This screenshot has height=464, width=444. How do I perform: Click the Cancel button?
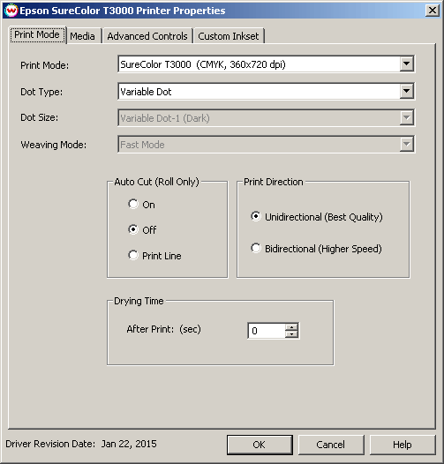tap(331, 445)
